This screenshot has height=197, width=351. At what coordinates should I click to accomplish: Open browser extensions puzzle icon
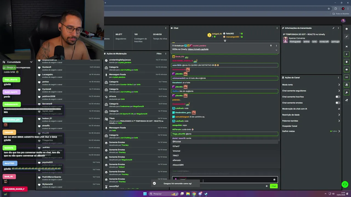(336, 8)
